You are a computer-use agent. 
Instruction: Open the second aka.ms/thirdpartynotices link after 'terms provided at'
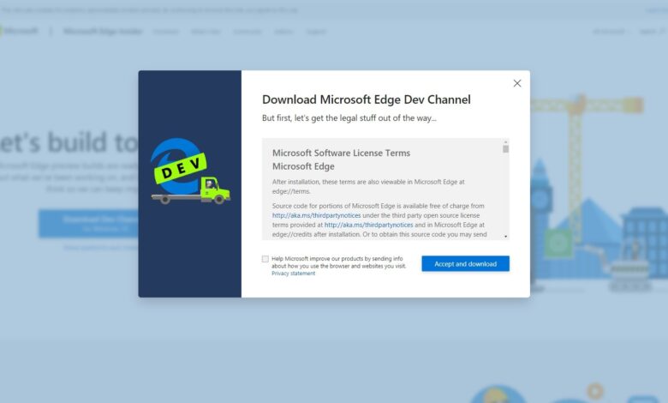point(368,225)
